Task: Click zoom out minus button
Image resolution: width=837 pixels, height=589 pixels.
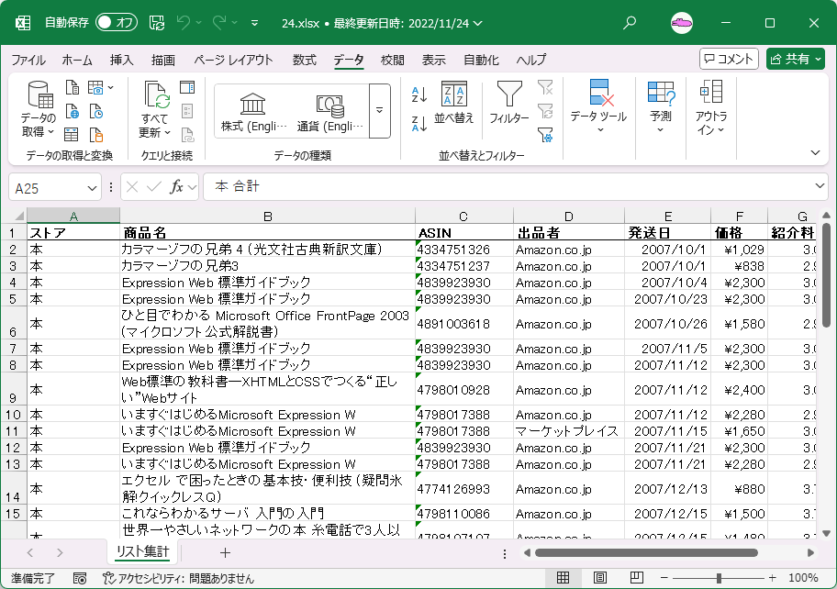Action: [664, 578]
